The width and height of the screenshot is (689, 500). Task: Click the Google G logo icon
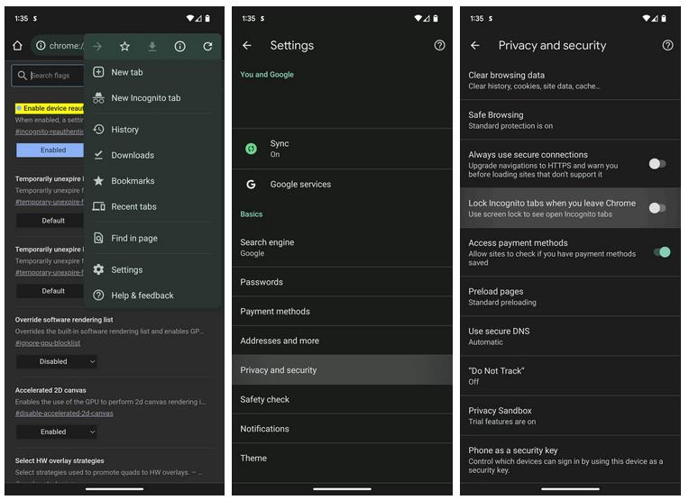pyautogui.click(x=251, y=185)
